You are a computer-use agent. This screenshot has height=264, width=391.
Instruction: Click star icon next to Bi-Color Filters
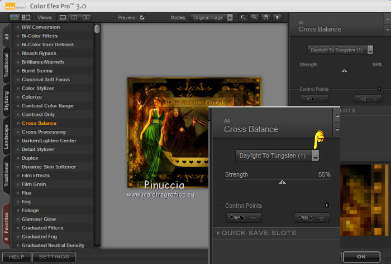tap(18, 36)
